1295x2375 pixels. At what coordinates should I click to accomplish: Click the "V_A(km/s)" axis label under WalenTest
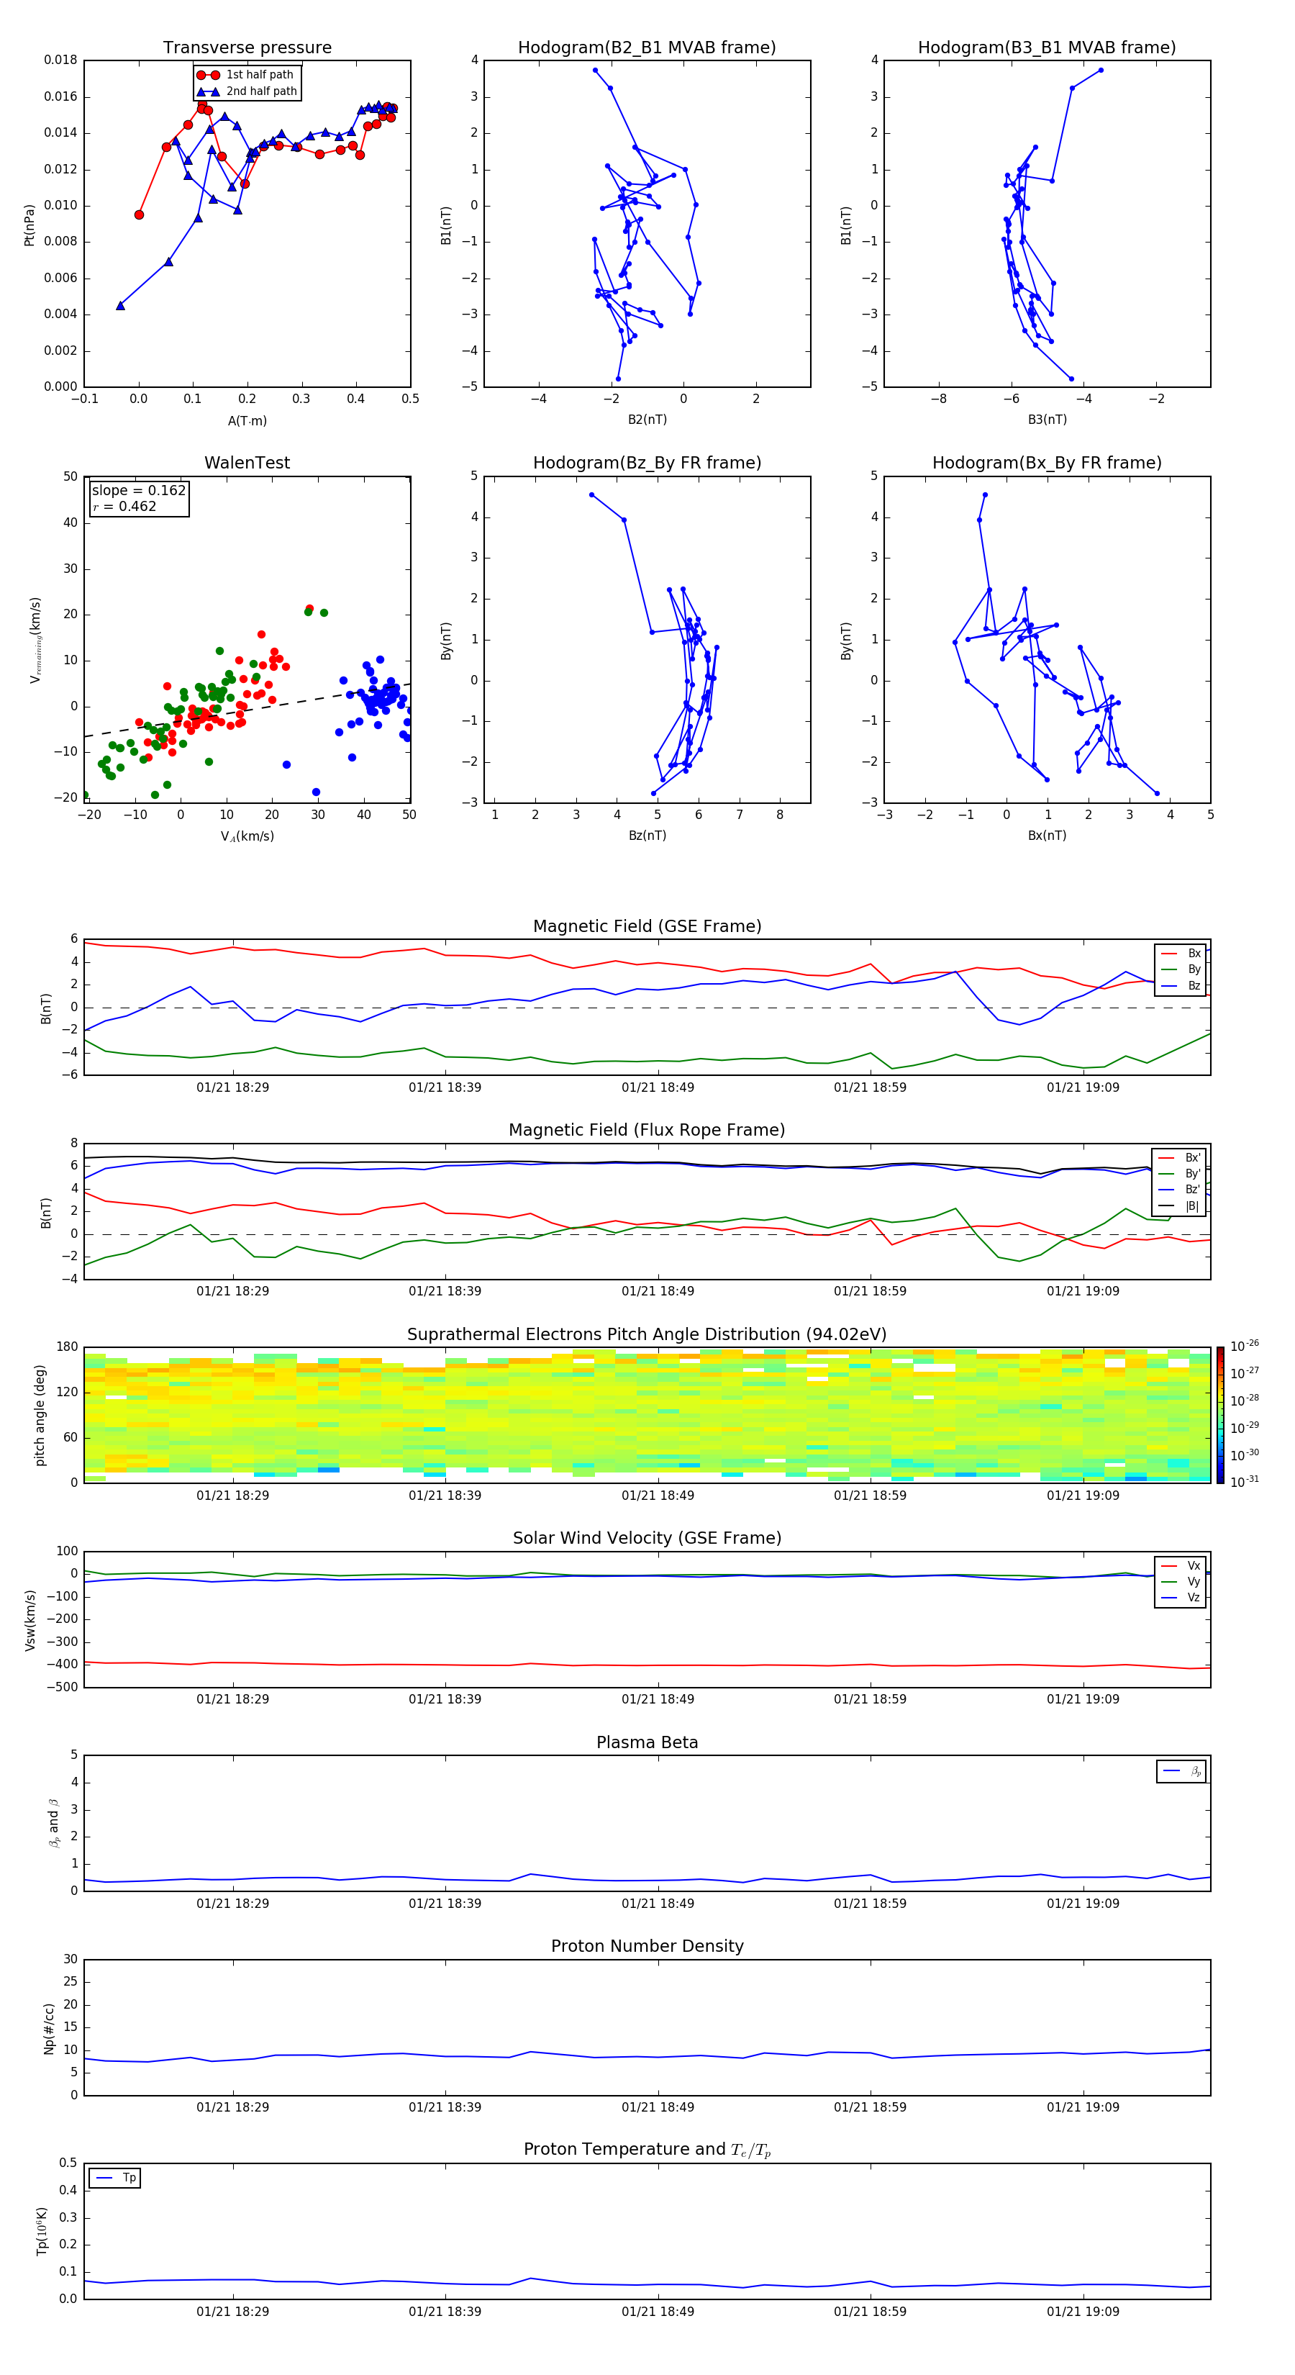click(247, 836)
